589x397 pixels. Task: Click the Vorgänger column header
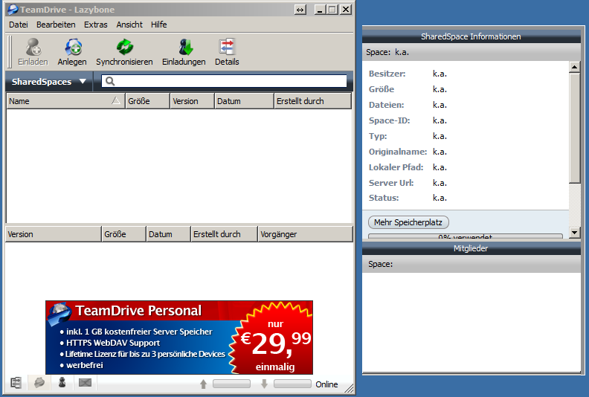(306, 234)
